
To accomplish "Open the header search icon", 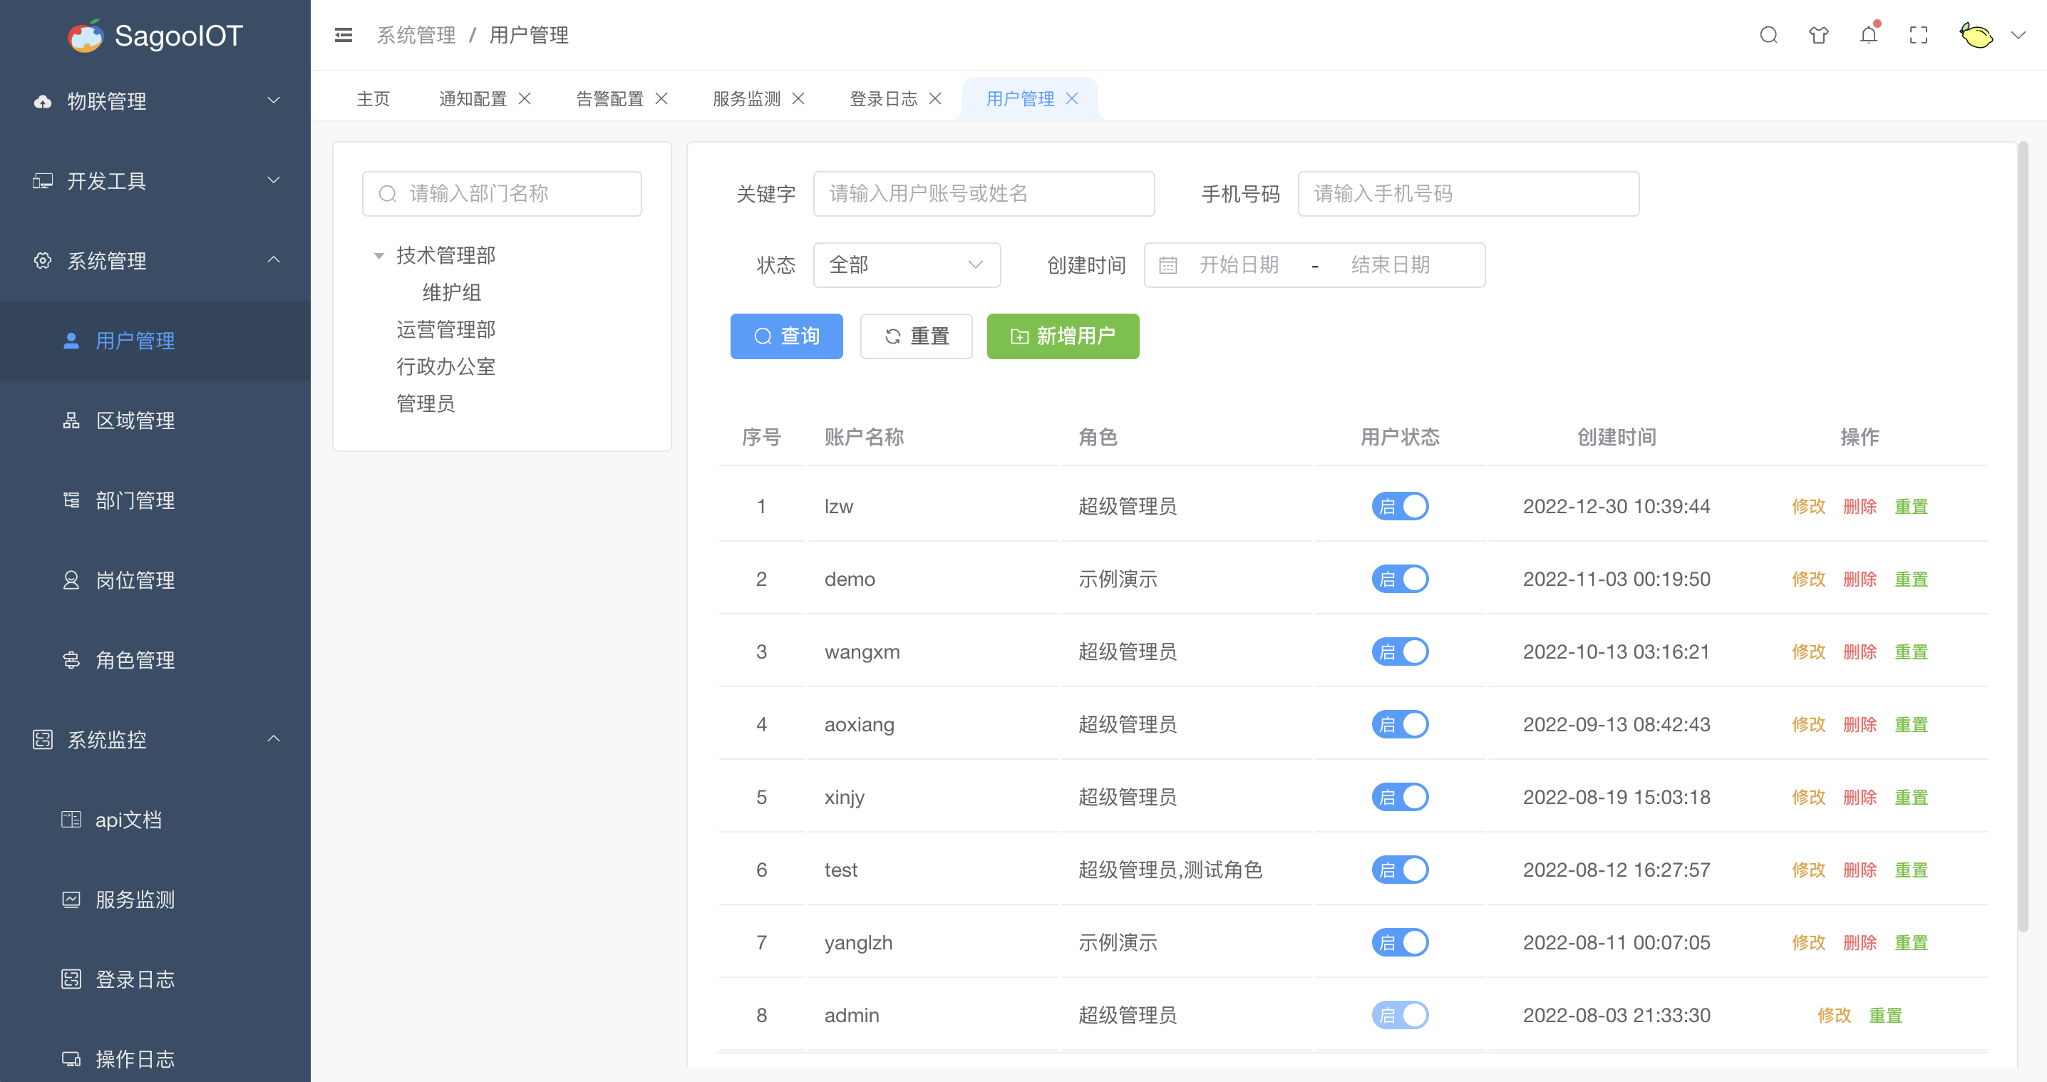I will pyautogui.click(x=1768, y=35).
